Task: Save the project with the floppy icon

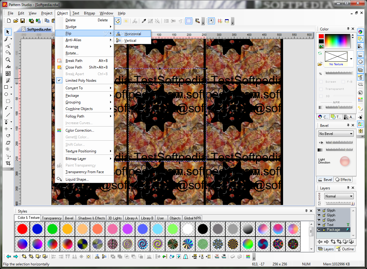Action: tap(23, 21)
